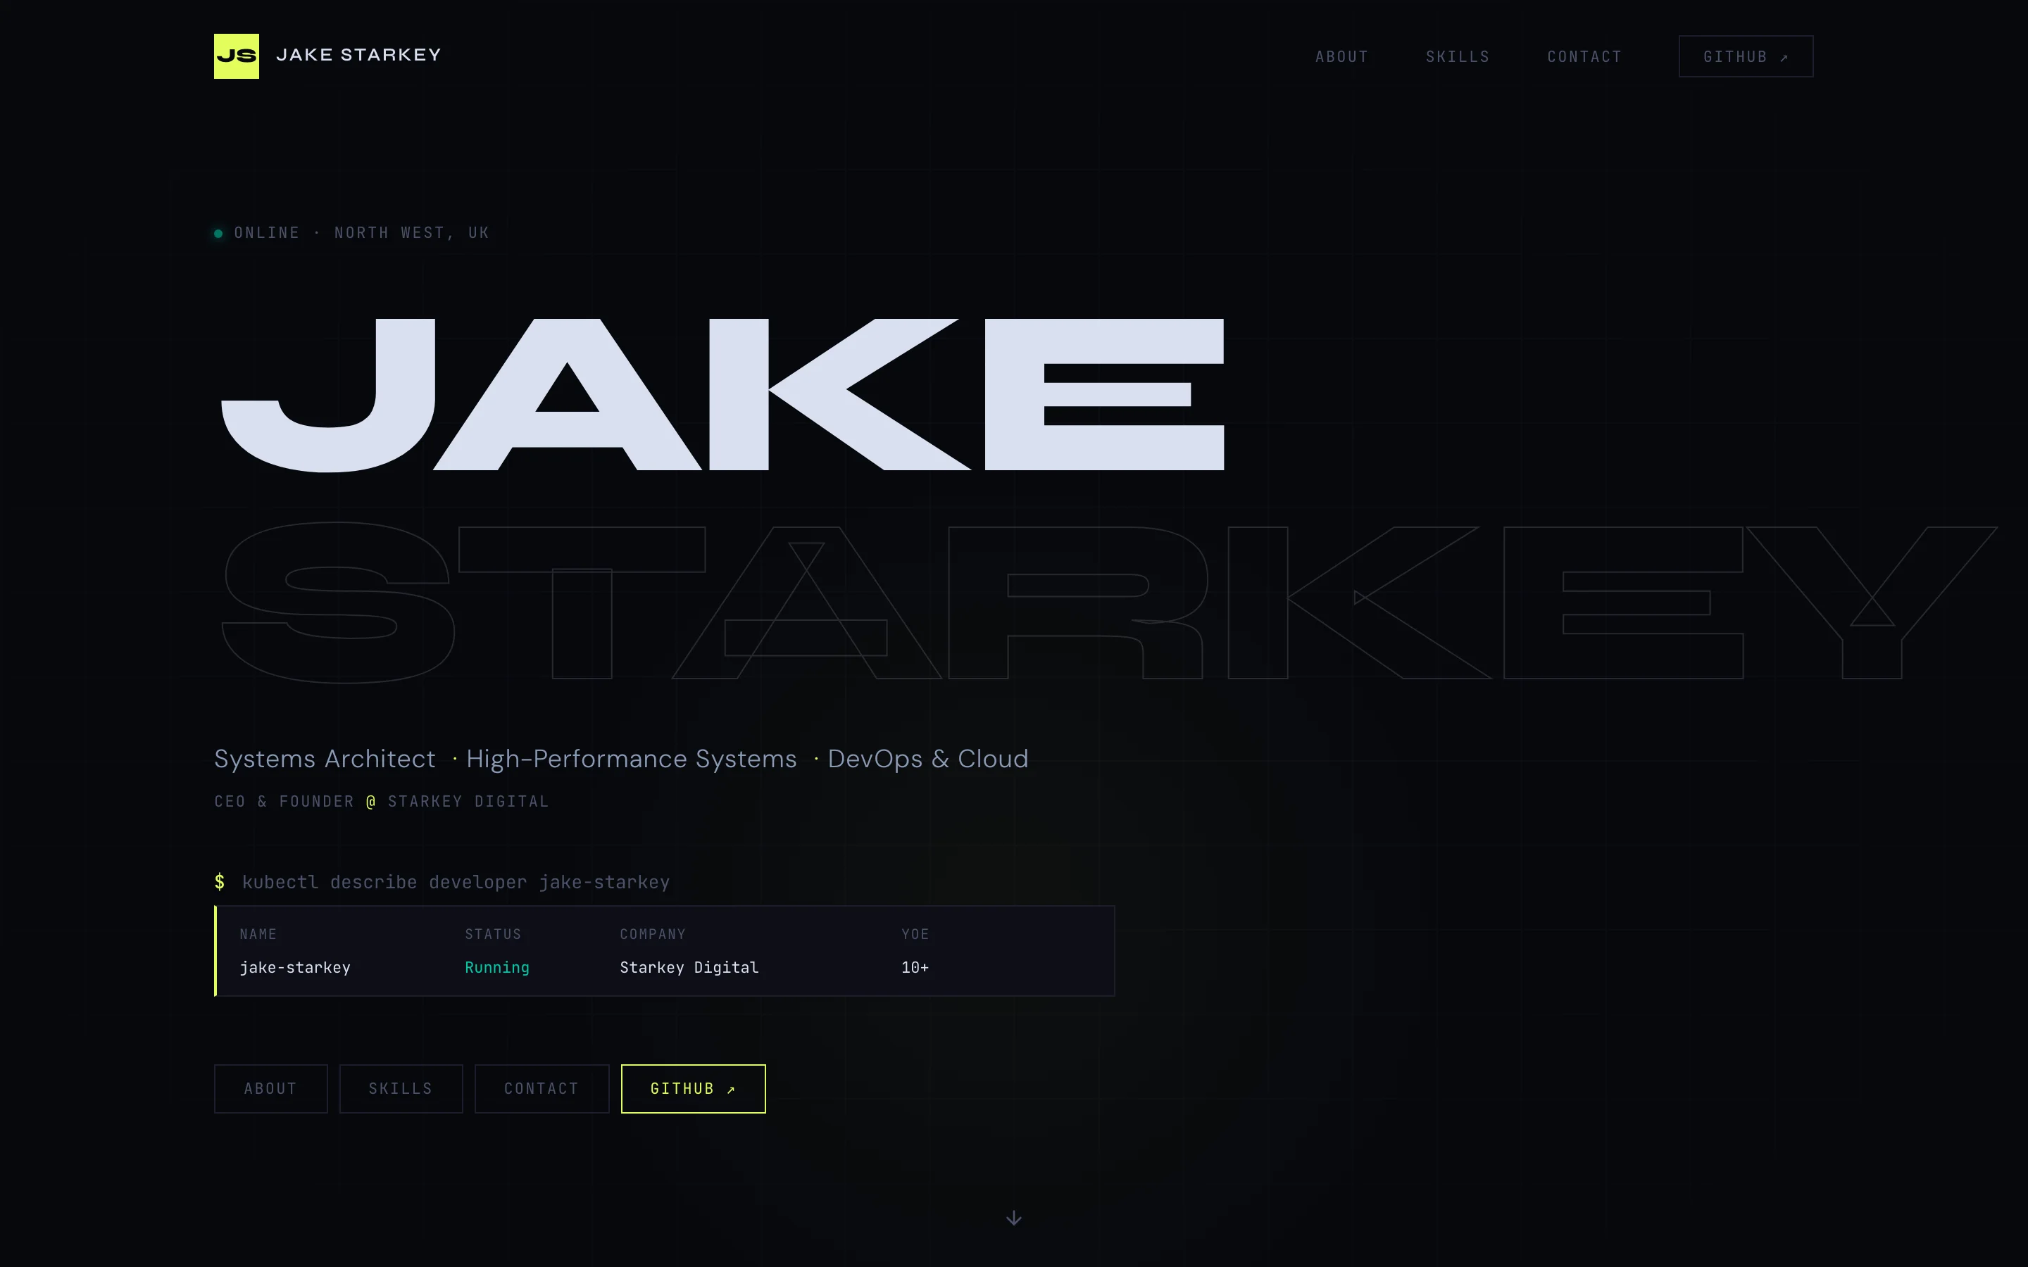Click the downward scroll arrow at page bottom
Image resolution: width=2028 pixels, height=1267 pixels.
coord(1013,1218)
